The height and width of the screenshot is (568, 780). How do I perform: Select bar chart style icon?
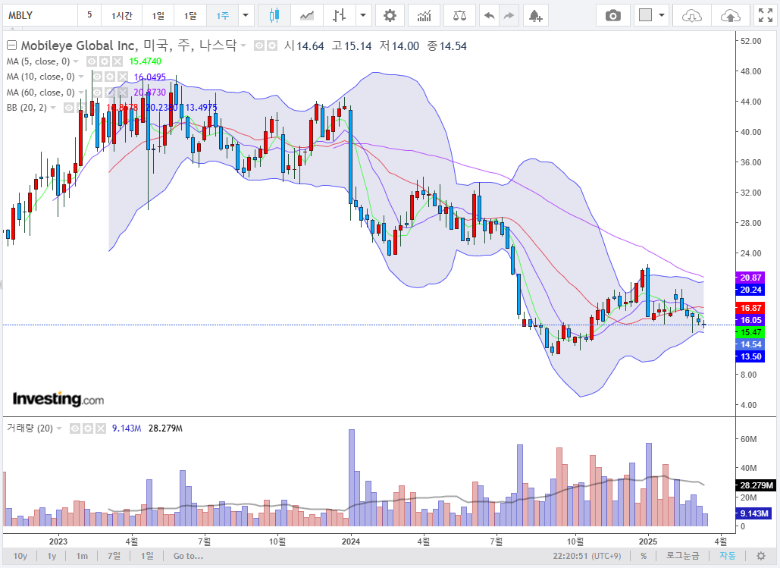[340, 15]
